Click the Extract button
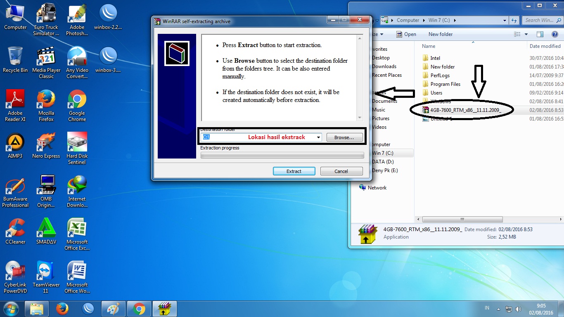Image resolution: width=564 pixels, height=317 pixels. [294, 171]
